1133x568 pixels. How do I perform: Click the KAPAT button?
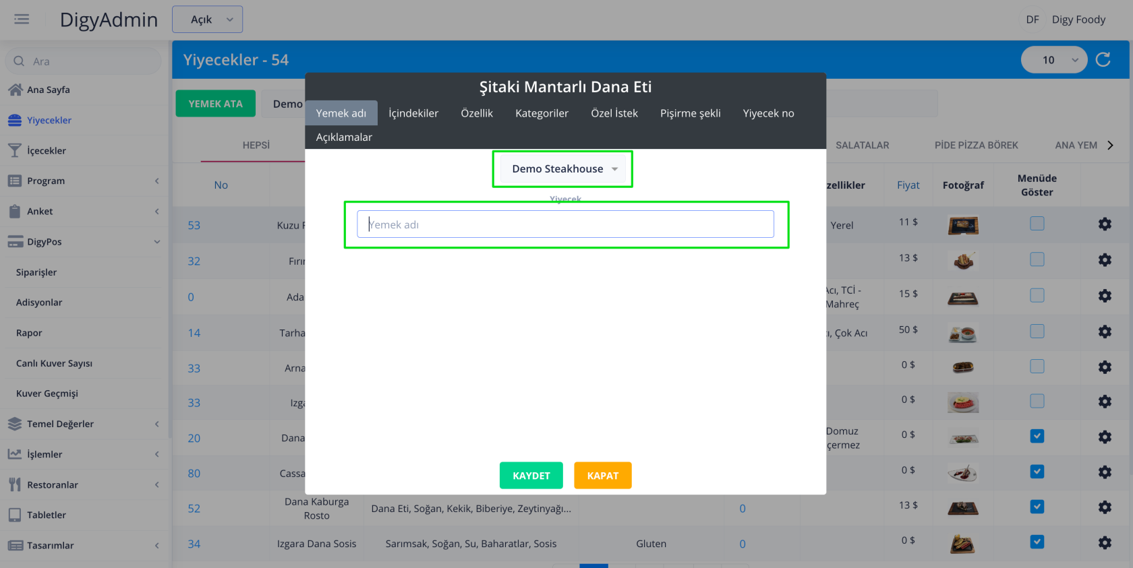(x=602, y=476)
